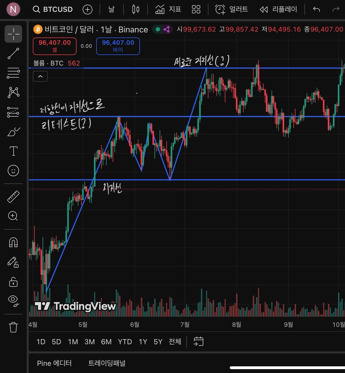Start bar replay with 리플레이
The image size is (345, 373).
pyautogui.click(x=279, y=10)
